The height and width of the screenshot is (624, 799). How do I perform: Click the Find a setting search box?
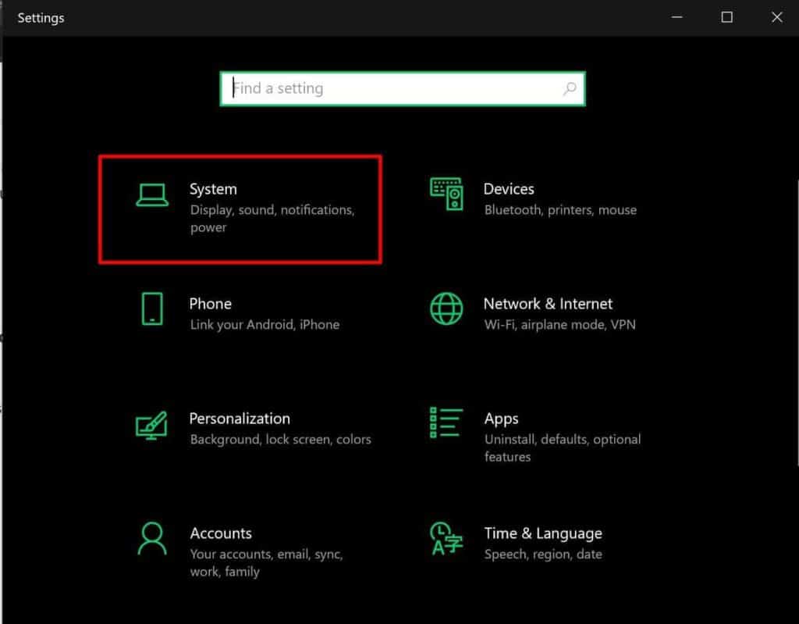[x=351, y=88]
